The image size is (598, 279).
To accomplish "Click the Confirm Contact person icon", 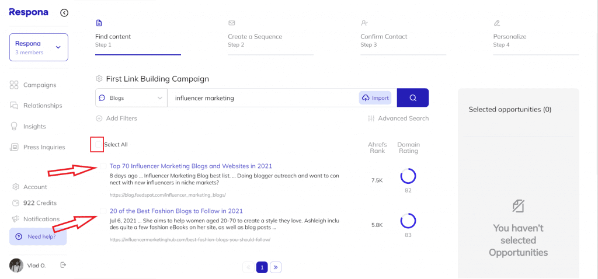I will (x=364, y=23).
